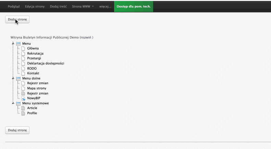Click the page icon next to Główna
The image size is (271, 149).
point(23,48)
